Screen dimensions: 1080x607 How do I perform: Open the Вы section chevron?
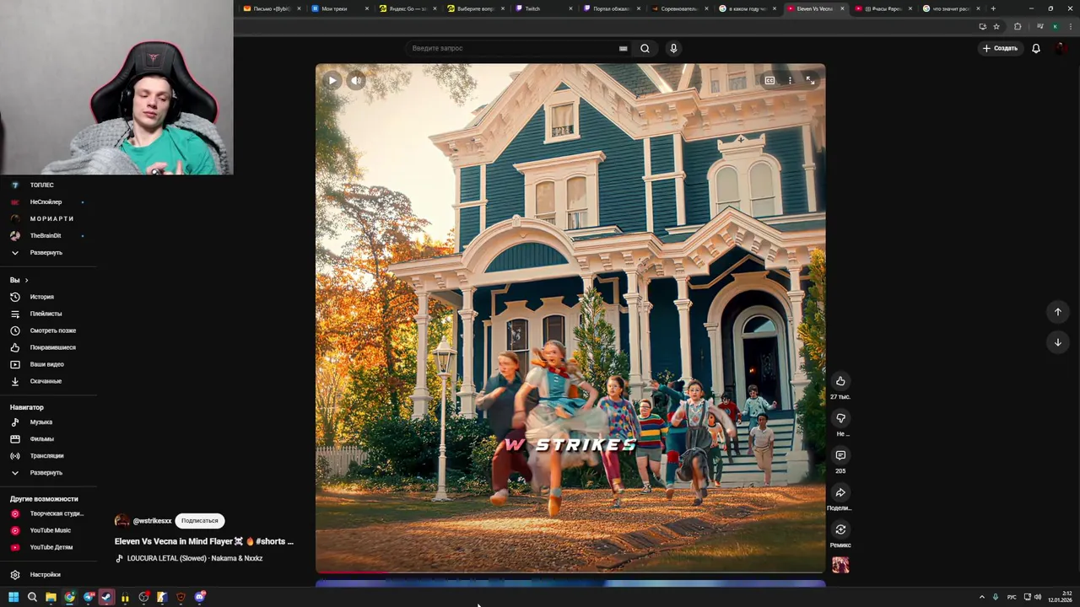(x=26, y=280)
